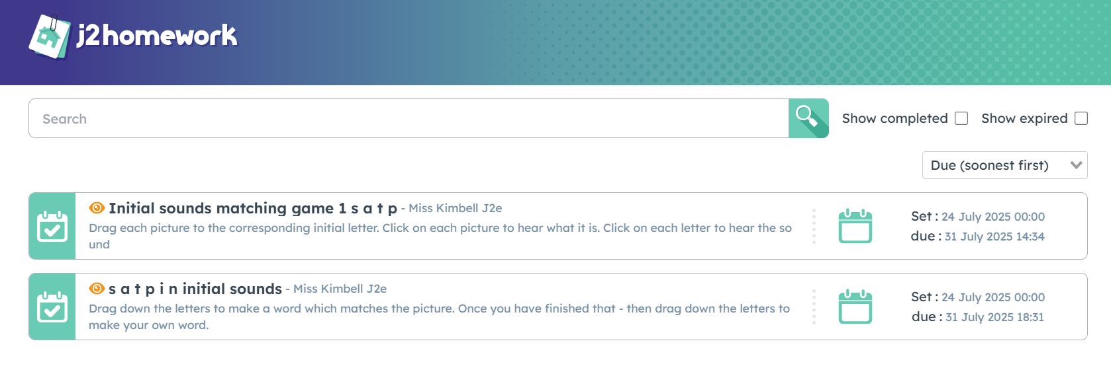Click the calendar icon next to the 31 July 14:34 due date
This screenshot has width=1111, height=368.
click(x=855, y=226)
